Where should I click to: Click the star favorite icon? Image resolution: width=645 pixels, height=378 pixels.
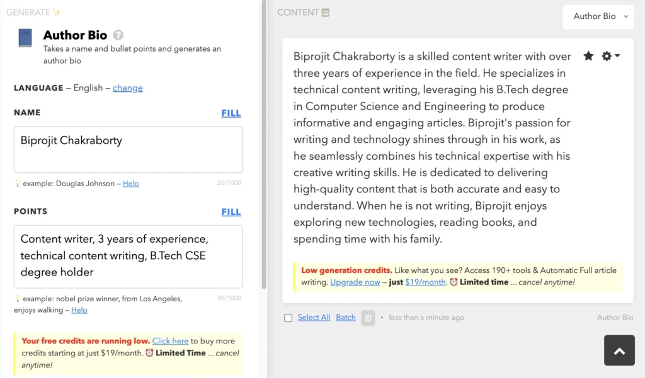[588, 56]
